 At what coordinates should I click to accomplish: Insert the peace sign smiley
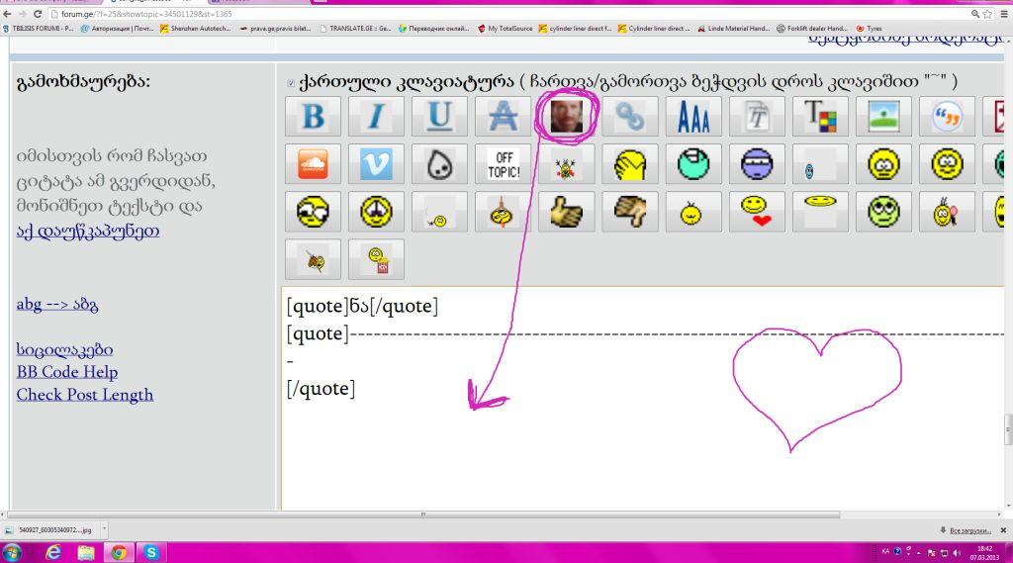click(376, 212)
